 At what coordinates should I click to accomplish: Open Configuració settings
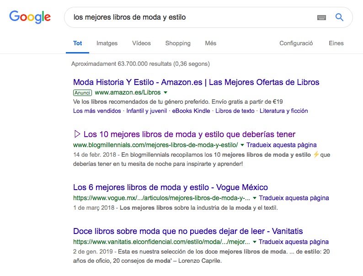[x=296, y=43]
